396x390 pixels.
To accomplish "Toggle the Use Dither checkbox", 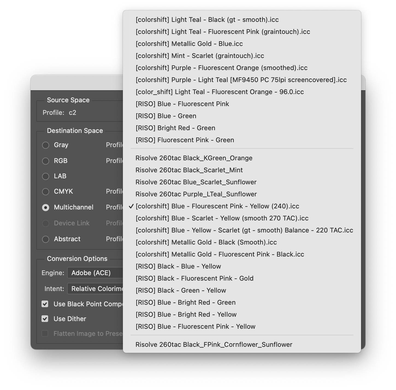I will [x=45, y=319].
